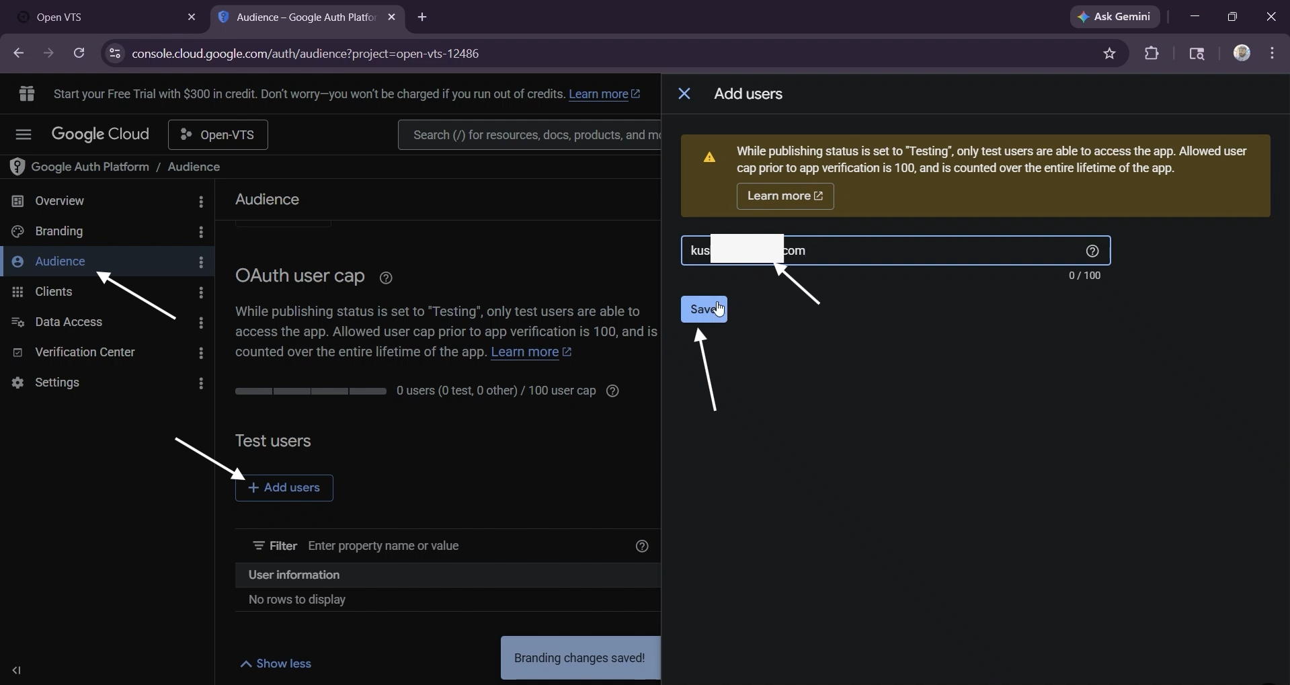This screenshot has height=685, width=1290.
Task: Open more options for Data Access
Action: pyautogui.click(x=201, y=323)
